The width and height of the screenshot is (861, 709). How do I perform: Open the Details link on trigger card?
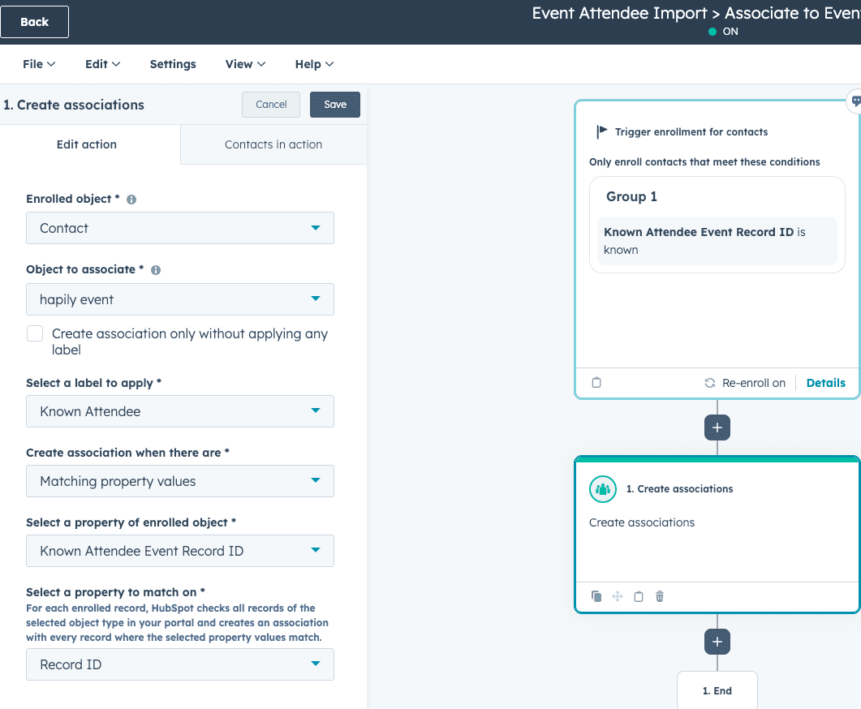(825, 383)
